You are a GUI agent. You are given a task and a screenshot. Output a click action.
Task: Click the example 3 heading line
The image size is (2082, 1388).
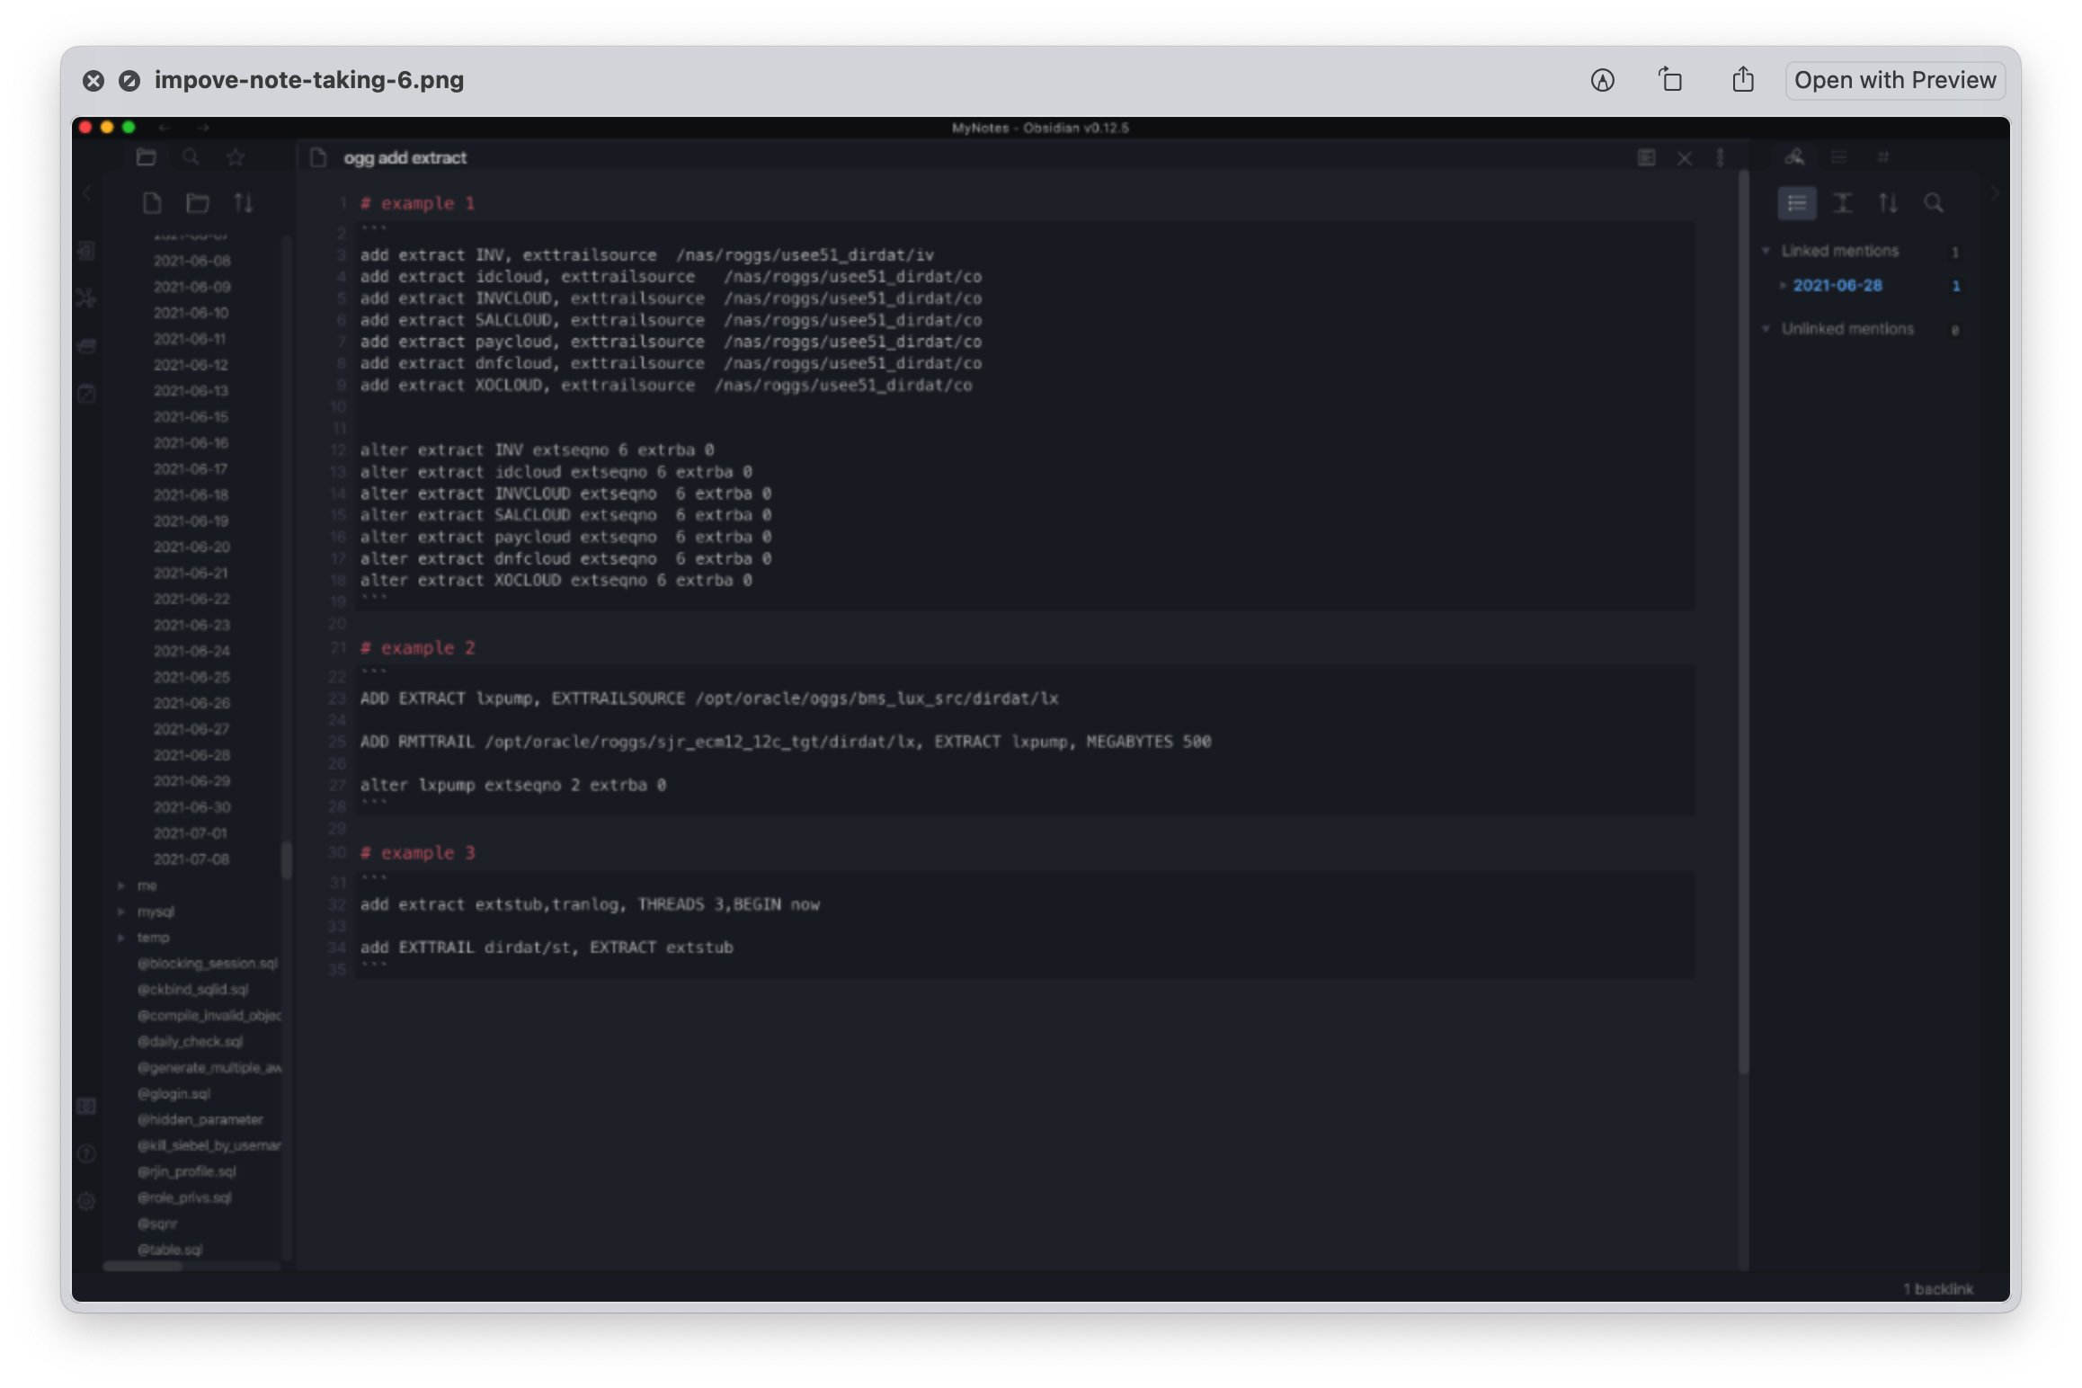[x=417, y=854]
